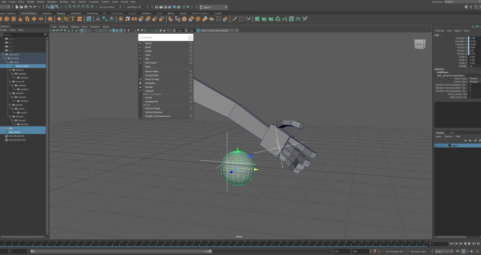Switch to the Rigging shelf tab
The width and height of the screenshot is (481, 255).
click(x=61, y=14)
